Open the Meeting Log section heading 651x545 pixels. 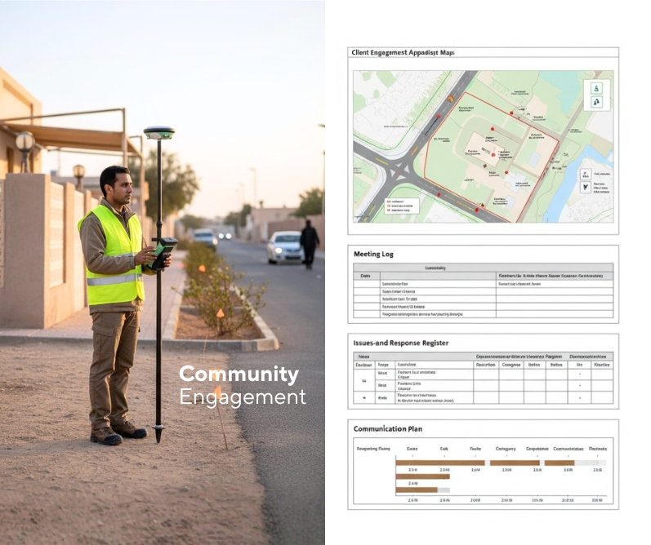point(373,254)
